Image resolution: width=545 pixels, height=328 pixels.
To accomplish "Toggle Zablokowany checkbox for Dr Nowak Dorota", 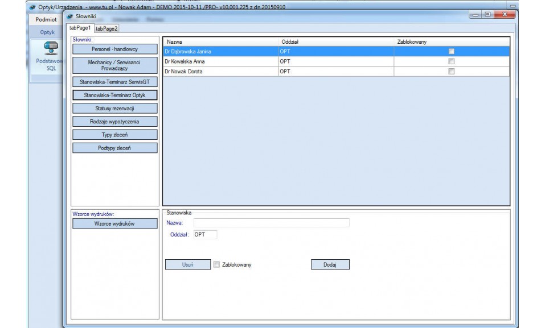I will click(x=451, y=72).
